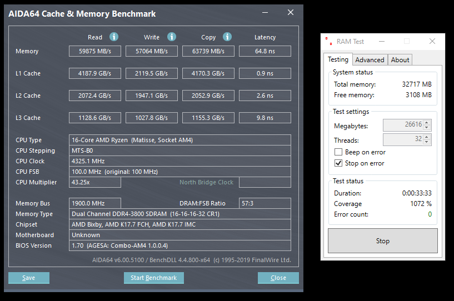Click the Close button in AIDA64
This screenshot has height=301, width=454.
tap(278, 278)
